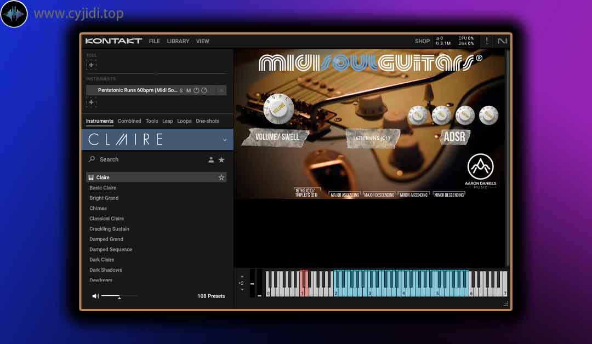Image resolution: width=592 pixels, height=344 pixels.
Task: Switch to the Loops tab
Action: pyautogui.click(x=184, y=121)
